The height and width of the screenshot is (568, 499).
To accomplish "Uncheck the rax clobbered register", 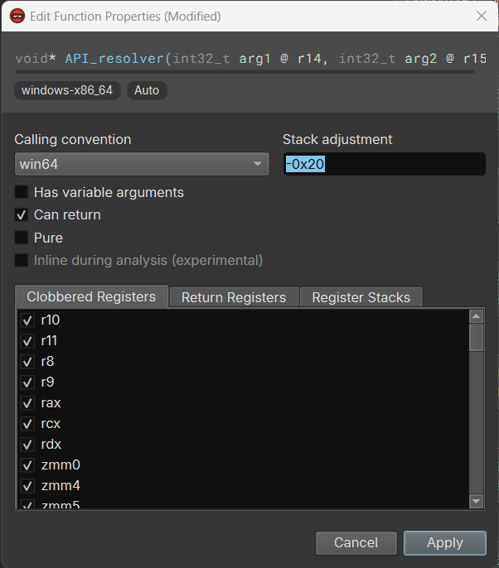I will (x=27, y=402).
